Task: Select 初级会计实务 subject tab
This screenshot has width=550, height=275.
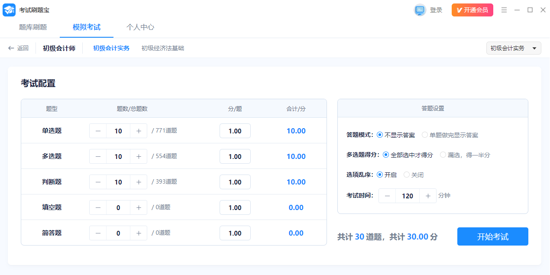Action: pyautogui.click(x=111, y=48)
